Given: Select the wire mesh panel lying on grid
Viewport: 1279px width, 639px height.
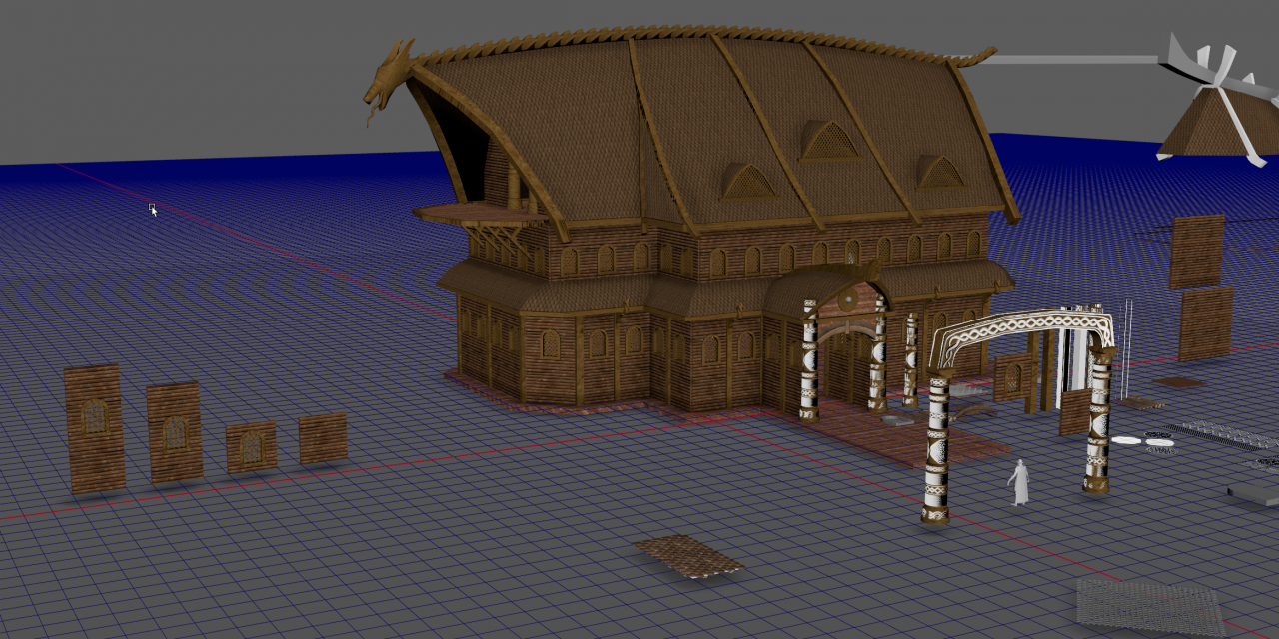Looking at the screenshot, I should (1150, 606).
